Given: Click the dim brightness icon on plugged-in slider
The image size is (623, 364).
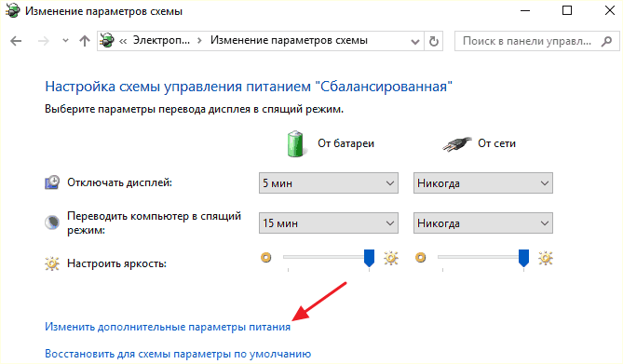Looking at the screenshot, I should [420, 258].
